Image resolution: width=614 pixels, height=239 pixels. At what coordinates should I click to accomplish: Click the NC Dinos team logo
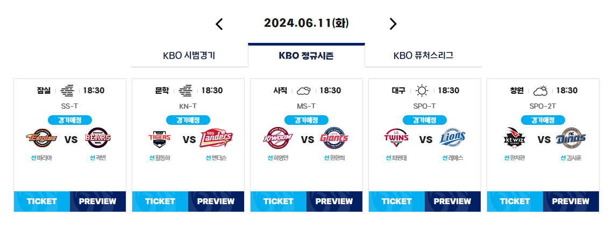pyautogui.click(x=572, y=138)
